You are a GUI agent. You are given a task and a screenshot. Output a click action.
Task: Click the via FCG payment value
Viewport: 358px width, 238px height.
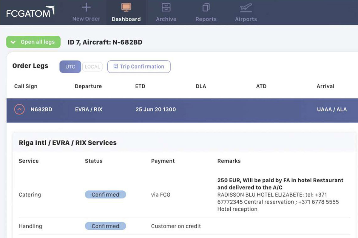[161, 195]
